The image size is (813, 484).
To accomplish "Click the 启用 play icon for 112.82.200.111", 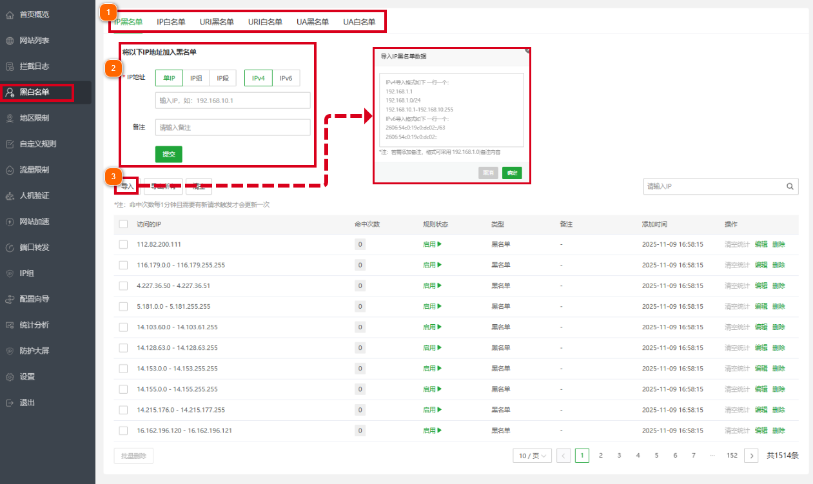I will tap(440, 245).
